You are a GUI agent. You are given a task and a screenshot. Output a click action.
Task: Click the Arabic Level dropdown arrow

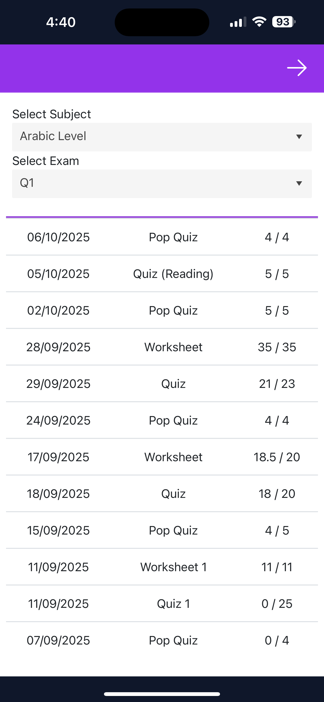(299, 137)
